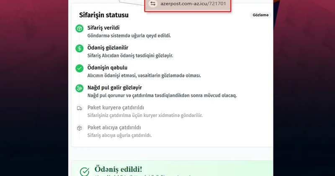
Task: Click 'Alıcının ödənişi etməsi' description text
Action: tap(144, 76)
